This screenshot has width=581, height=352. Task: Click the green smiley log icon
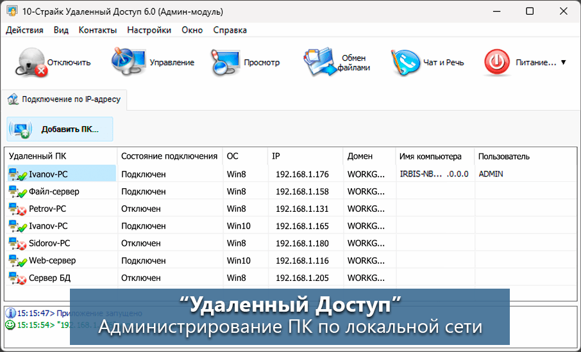pyautogui.click(x=10, y=325)
